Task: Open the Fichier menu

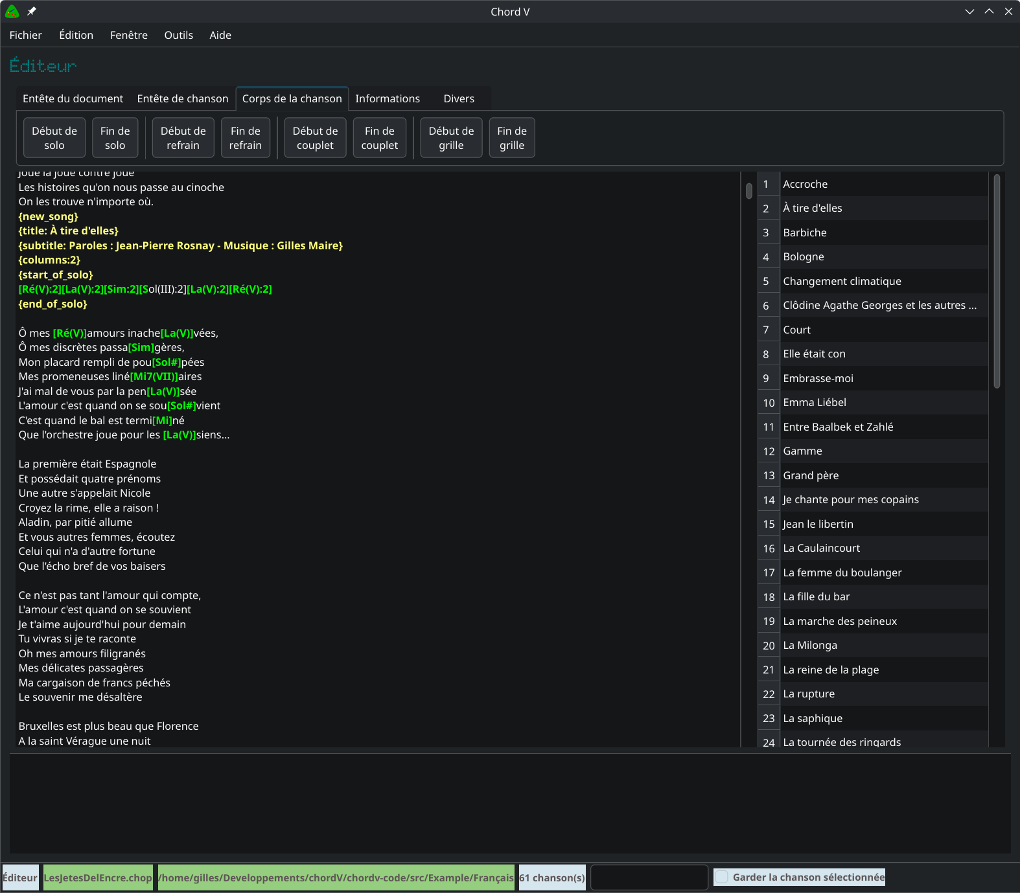Action: [x=26, y=35]
